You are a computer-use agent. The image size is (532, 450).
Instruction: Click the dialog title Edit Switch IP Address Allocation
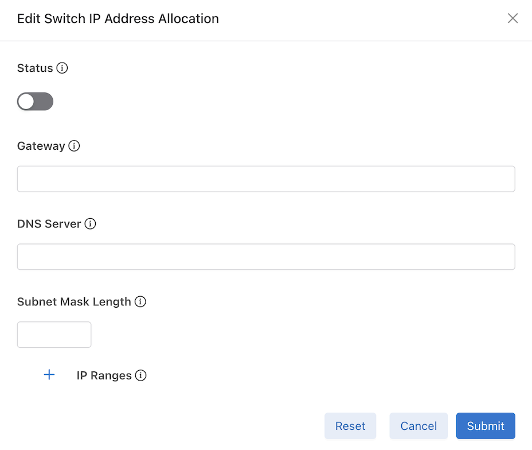click(x=118, y=18)
